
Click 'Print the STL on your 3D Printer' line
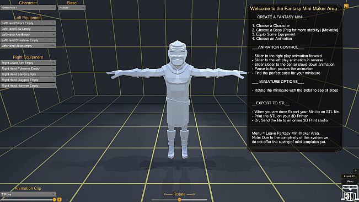[x=280, y=116]
